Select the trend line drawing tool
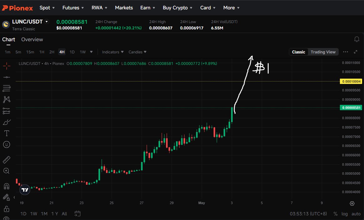 click(7, 77)
